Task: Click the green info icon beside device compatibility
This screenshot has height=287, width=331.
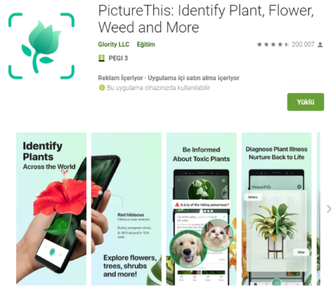Action: pyautogui.click(x=102, y=88)
